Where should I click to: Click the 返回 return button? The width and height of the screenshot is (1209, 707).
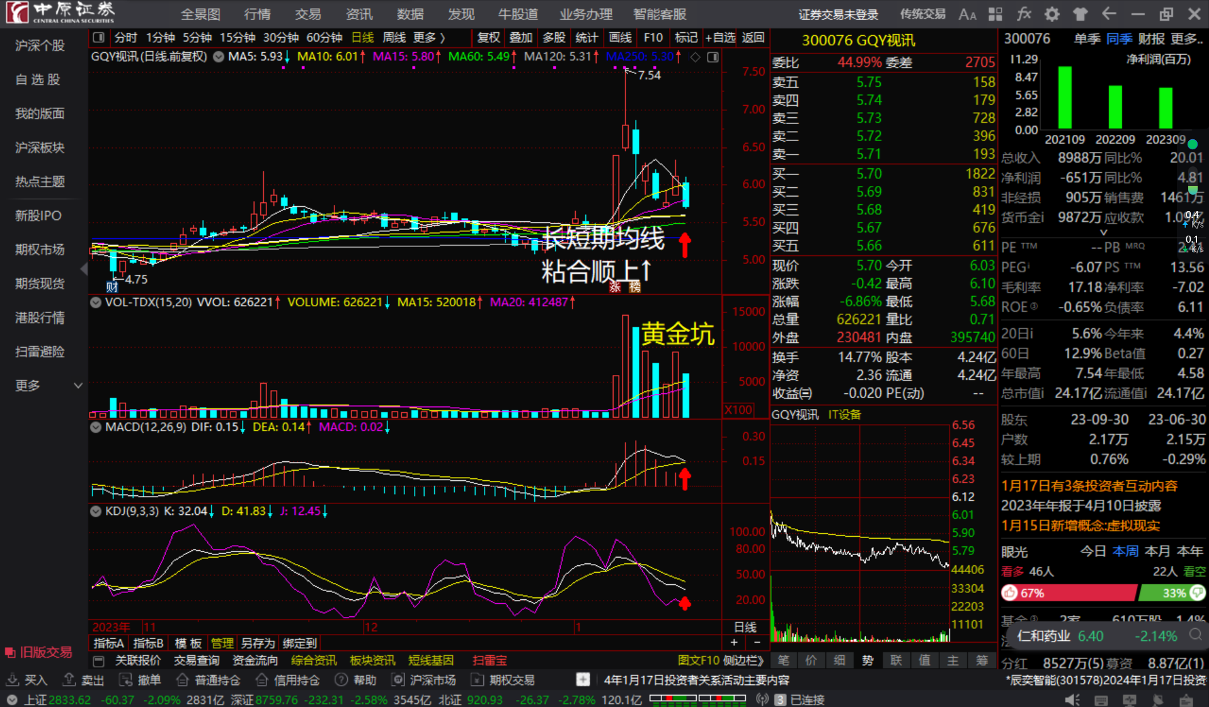753,38
